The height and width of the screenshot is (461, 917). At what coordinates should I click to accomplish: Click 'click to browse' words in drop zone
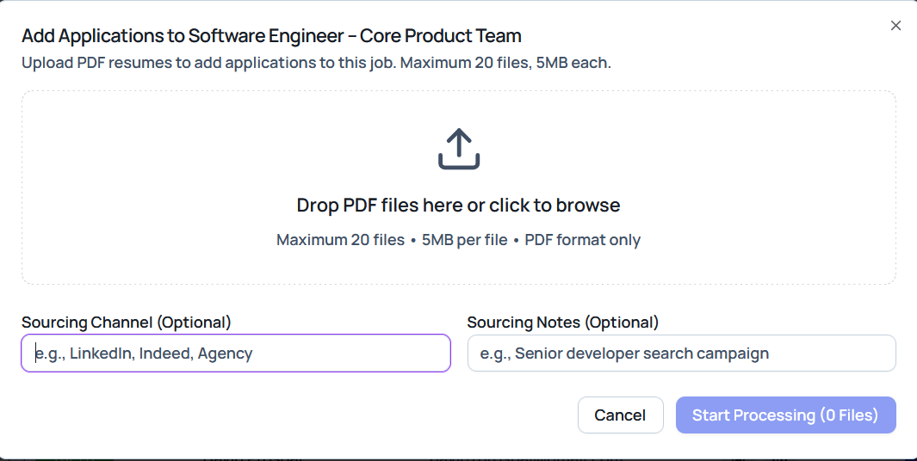click(555, 206)
